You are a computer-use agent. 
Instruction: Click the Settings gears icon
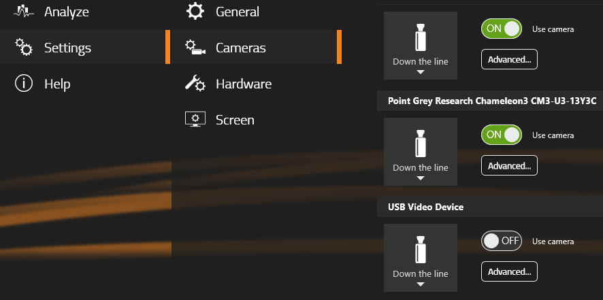[24, 48]
